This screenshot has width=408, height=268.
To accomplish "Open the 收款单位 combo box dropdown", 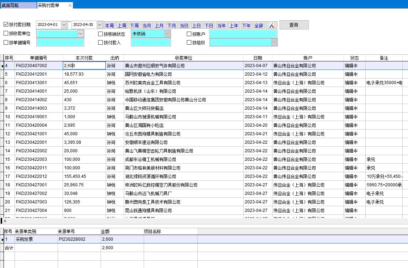I will coord(80,34).
